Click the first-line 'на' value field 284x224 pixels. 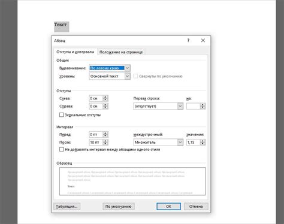tap(193, 106)
